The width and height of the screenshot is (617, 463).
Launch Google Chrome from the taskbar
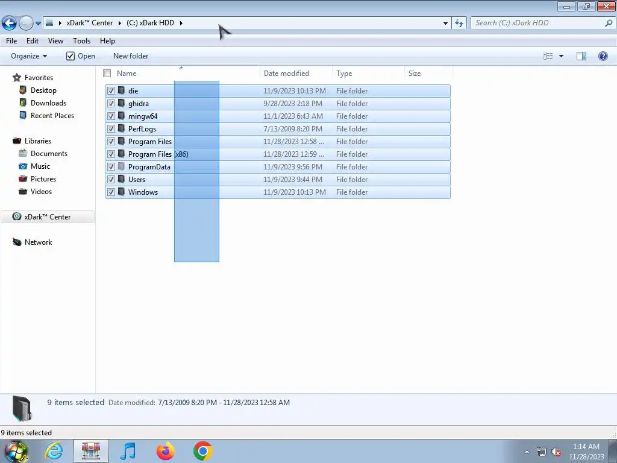(202, 451)
